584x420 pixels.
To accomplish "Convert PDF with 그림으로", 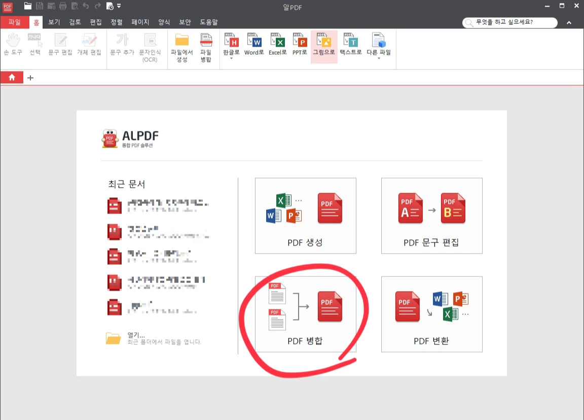I will click(x=324, y=46).
